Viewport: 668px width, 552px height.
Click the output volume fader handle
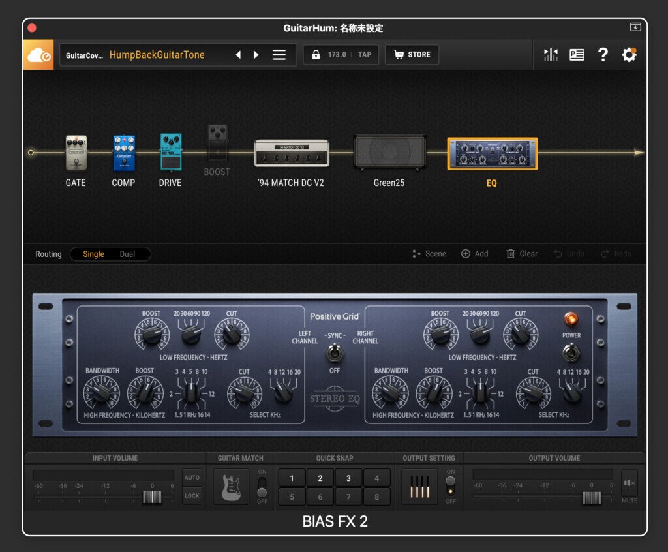tap(592, 497)
